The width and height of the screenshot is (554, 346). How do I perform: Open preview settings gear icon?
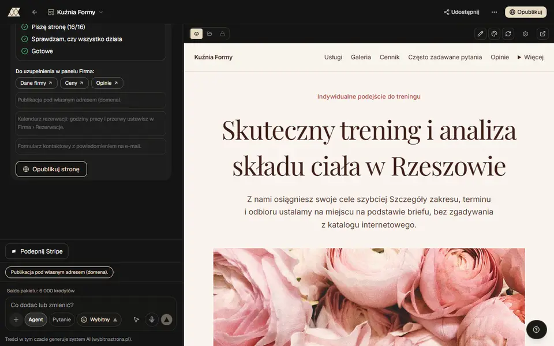tap(525, 34)
